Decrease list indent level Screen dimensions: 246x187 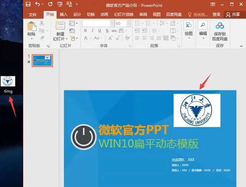(x=138, y=31)
